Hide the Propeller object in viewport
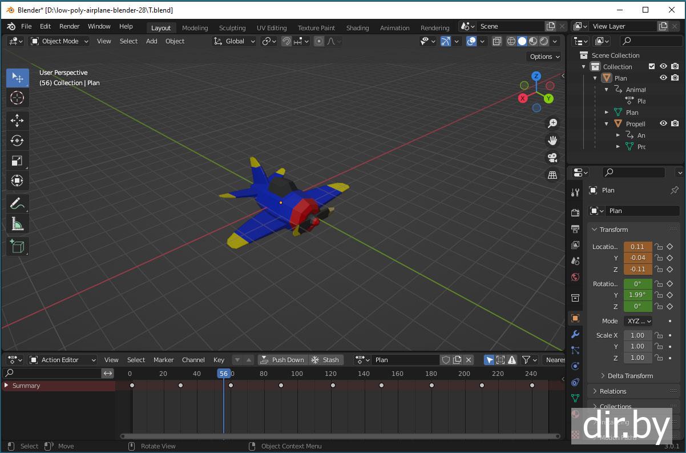This screenshot has height=453, width=686. (x=663, y=123)
